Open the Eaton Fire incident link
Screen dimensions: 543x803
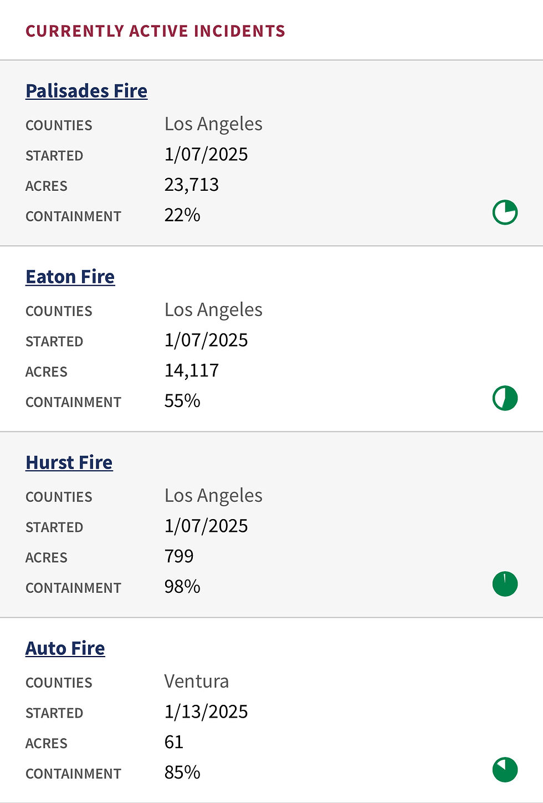(70, 277)
